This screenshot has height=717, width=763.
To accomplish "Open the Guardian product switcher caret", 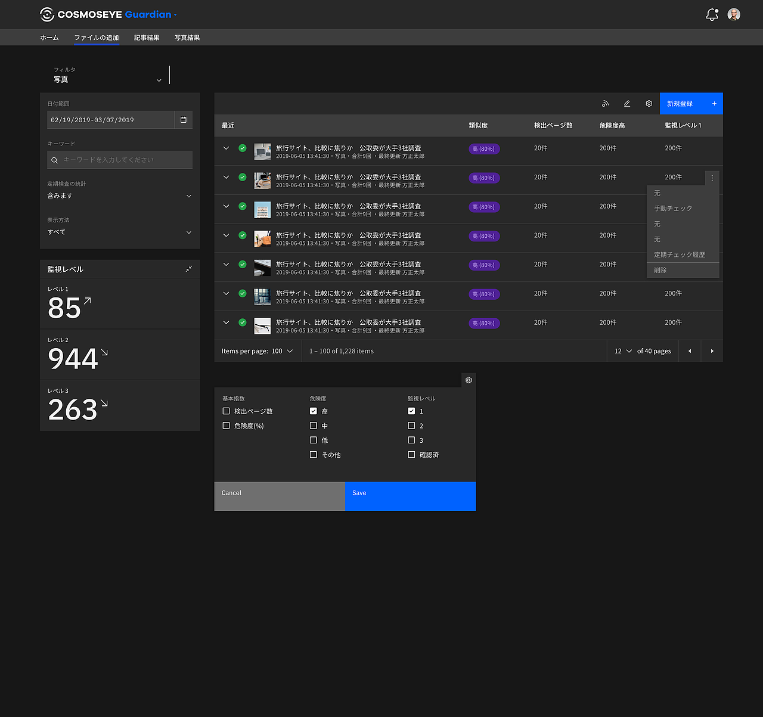I will [175, 15].
